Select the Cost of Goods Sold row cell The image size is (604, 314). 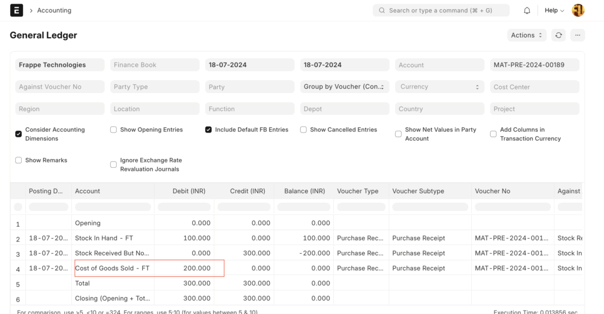113,268
